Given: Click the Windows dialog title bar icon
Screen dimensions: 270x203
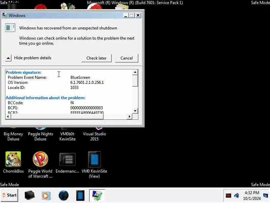Looking at the screenshot, I should (5, 15).
